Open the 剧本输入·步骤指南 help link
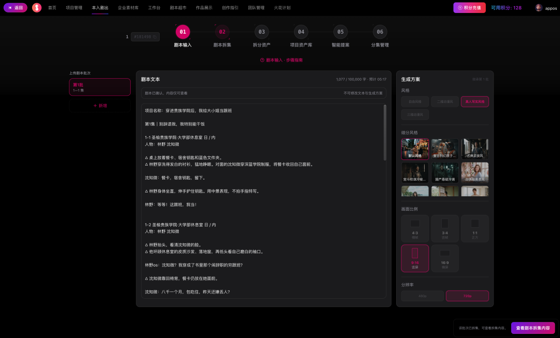This screenshot has width=560, height=338. click(x=282, y=60)
